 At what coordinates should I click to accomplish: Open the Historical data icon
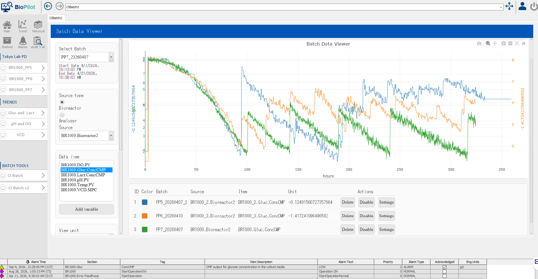coord(38,26)
